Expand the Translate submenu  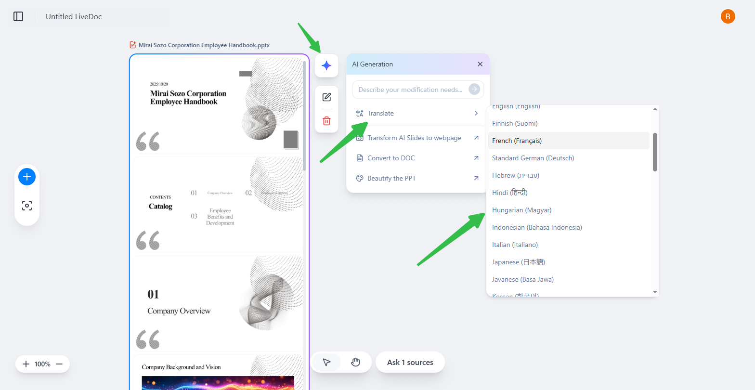coord(417,113)
